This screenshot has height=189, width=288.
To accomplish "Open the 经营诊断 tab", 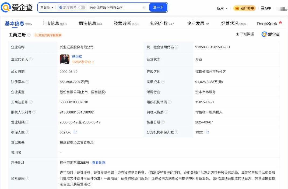I will pyautogui.click(x=126, y=23).
